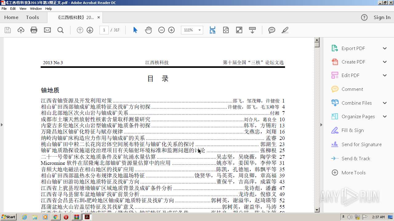Click the Save file icon
Viewport: 394px width, 221px height.
click(8, 30)
